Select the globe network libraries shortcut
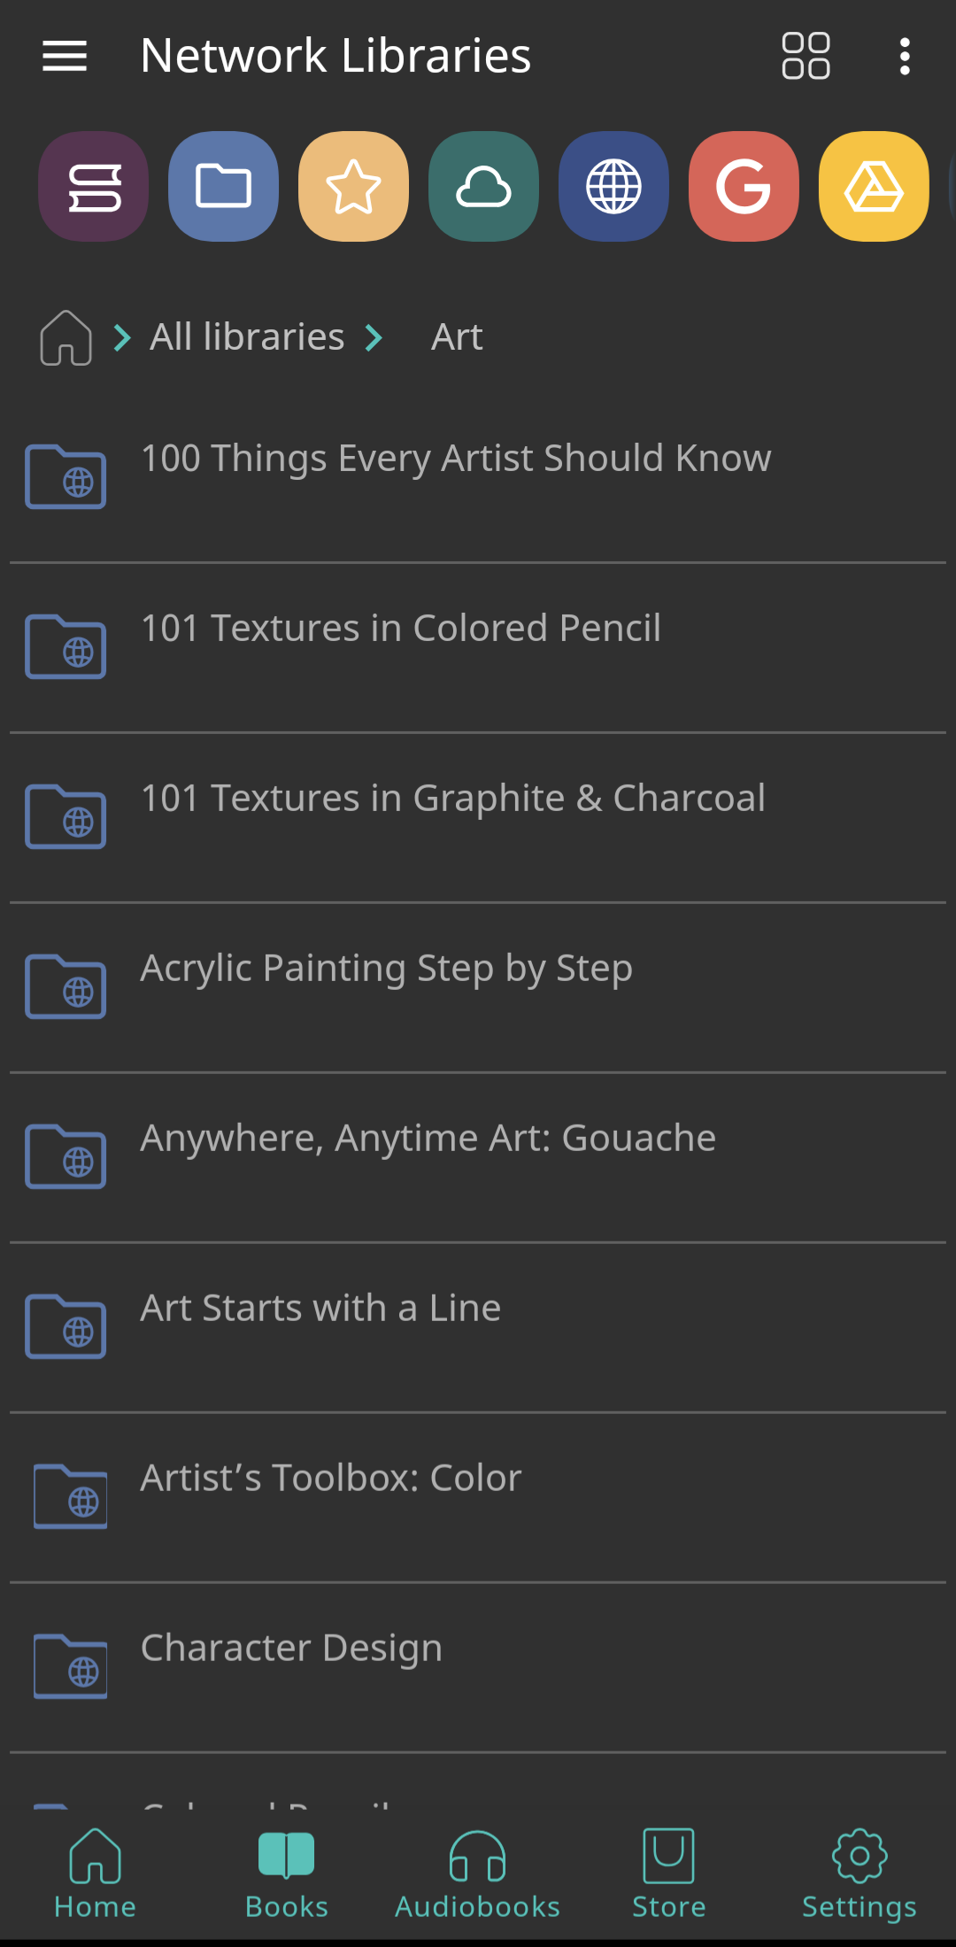The height and width of the screenshot is (1947, 956). 613,187
